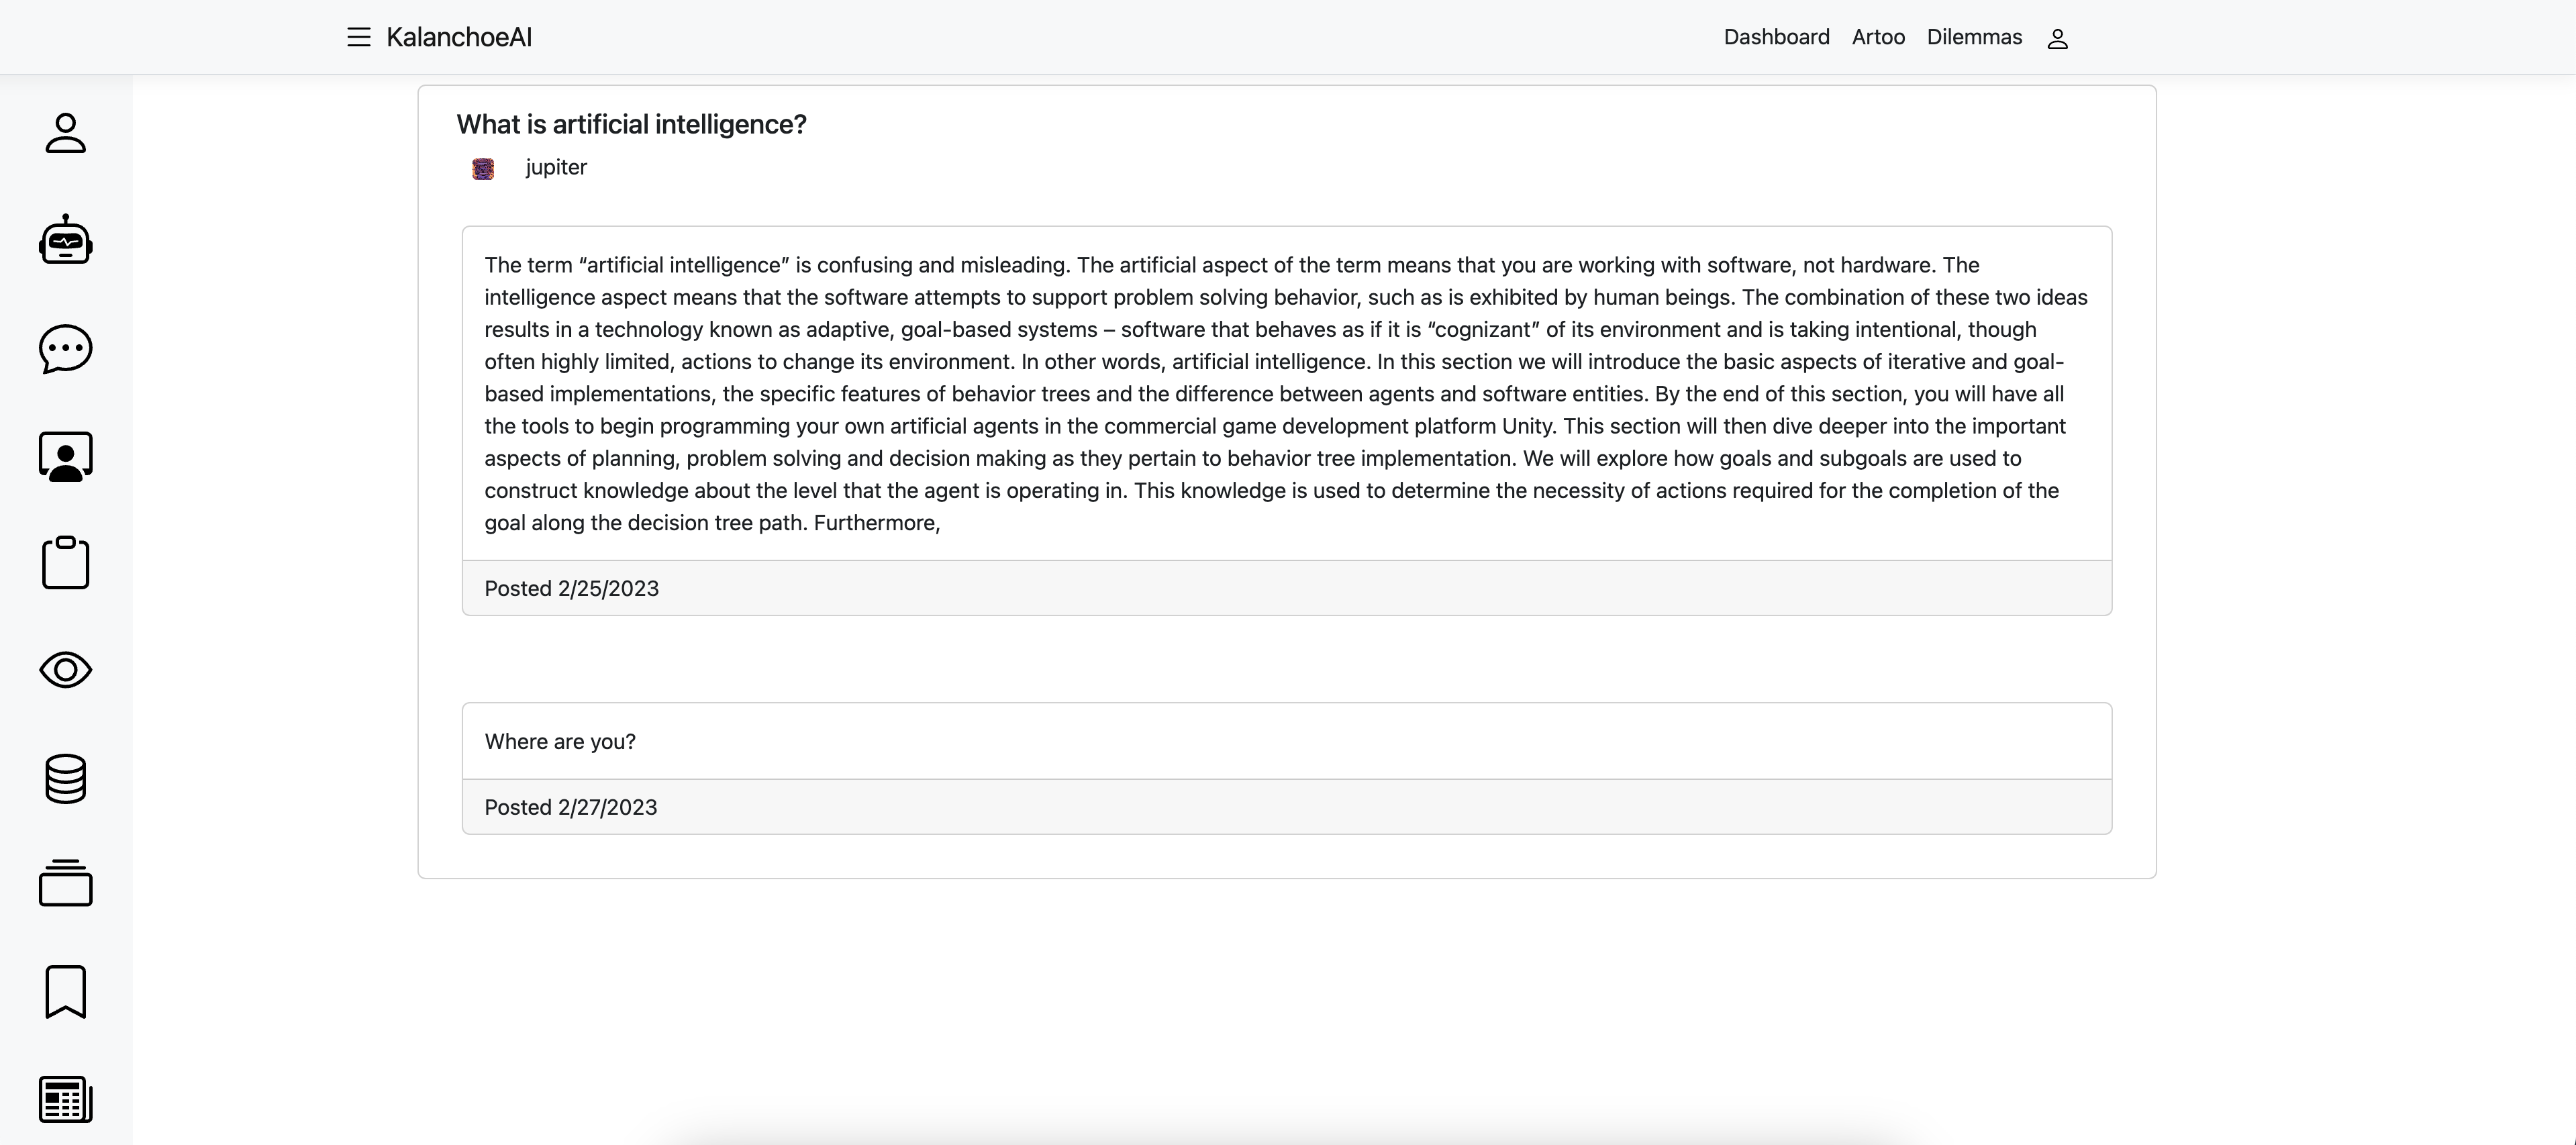Click the 'Where are you?' post
Image resolution: width=2576 pixels, height=1145 pixels.
click(560, 741)
